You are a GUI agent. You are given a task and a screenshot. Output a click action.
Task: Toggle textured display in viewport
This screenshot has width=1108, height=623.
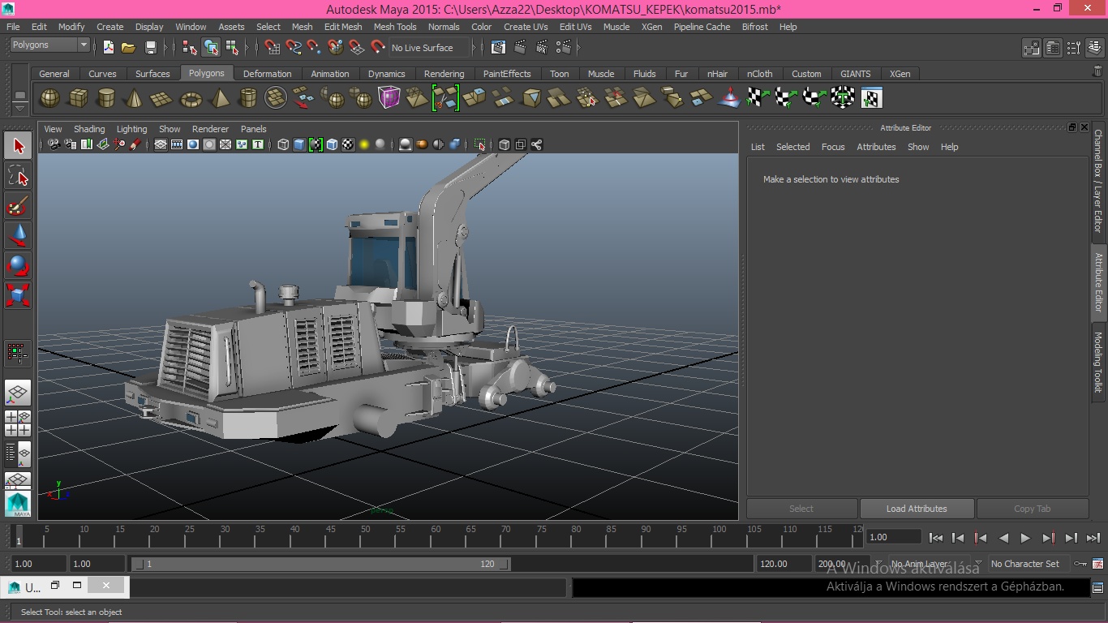[348, 144]
